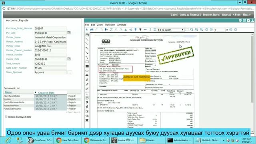Open the Zoom menu
The height and width of the screenshot is (144, 256).
[x=100, y=25]
